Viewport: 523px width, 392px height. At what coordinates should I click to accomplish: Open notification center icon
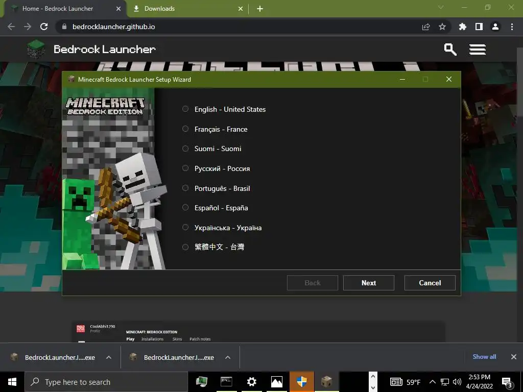pos(507,382)
